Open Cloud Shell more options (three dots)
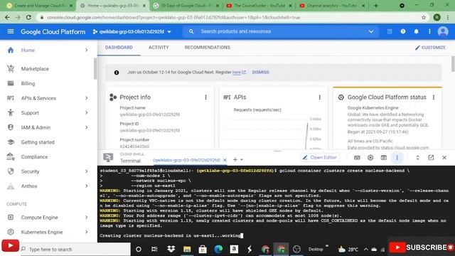 [397, 158]
